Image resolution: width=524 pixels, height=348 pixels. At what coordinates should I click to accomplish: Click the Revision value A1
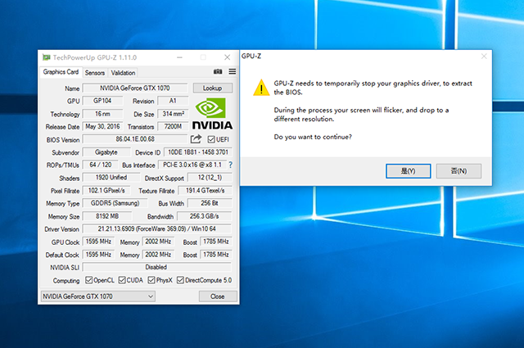[173, 101]
